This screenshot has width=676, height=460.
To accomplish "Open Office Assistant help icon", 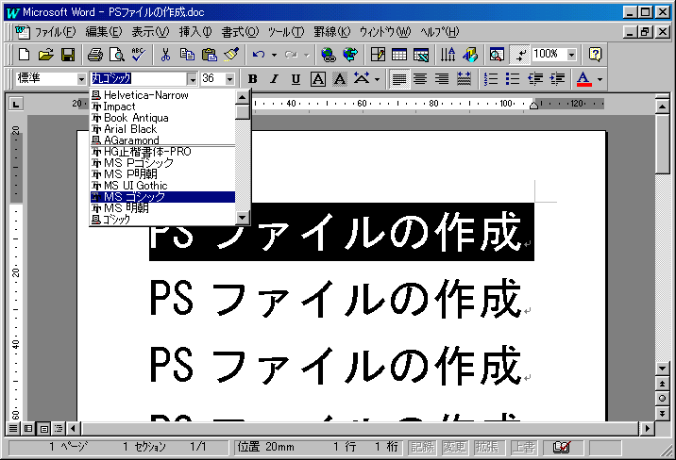I will 596,55.
